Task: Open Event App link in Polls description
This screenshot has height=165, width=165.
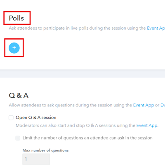Action: coord(156,28)
